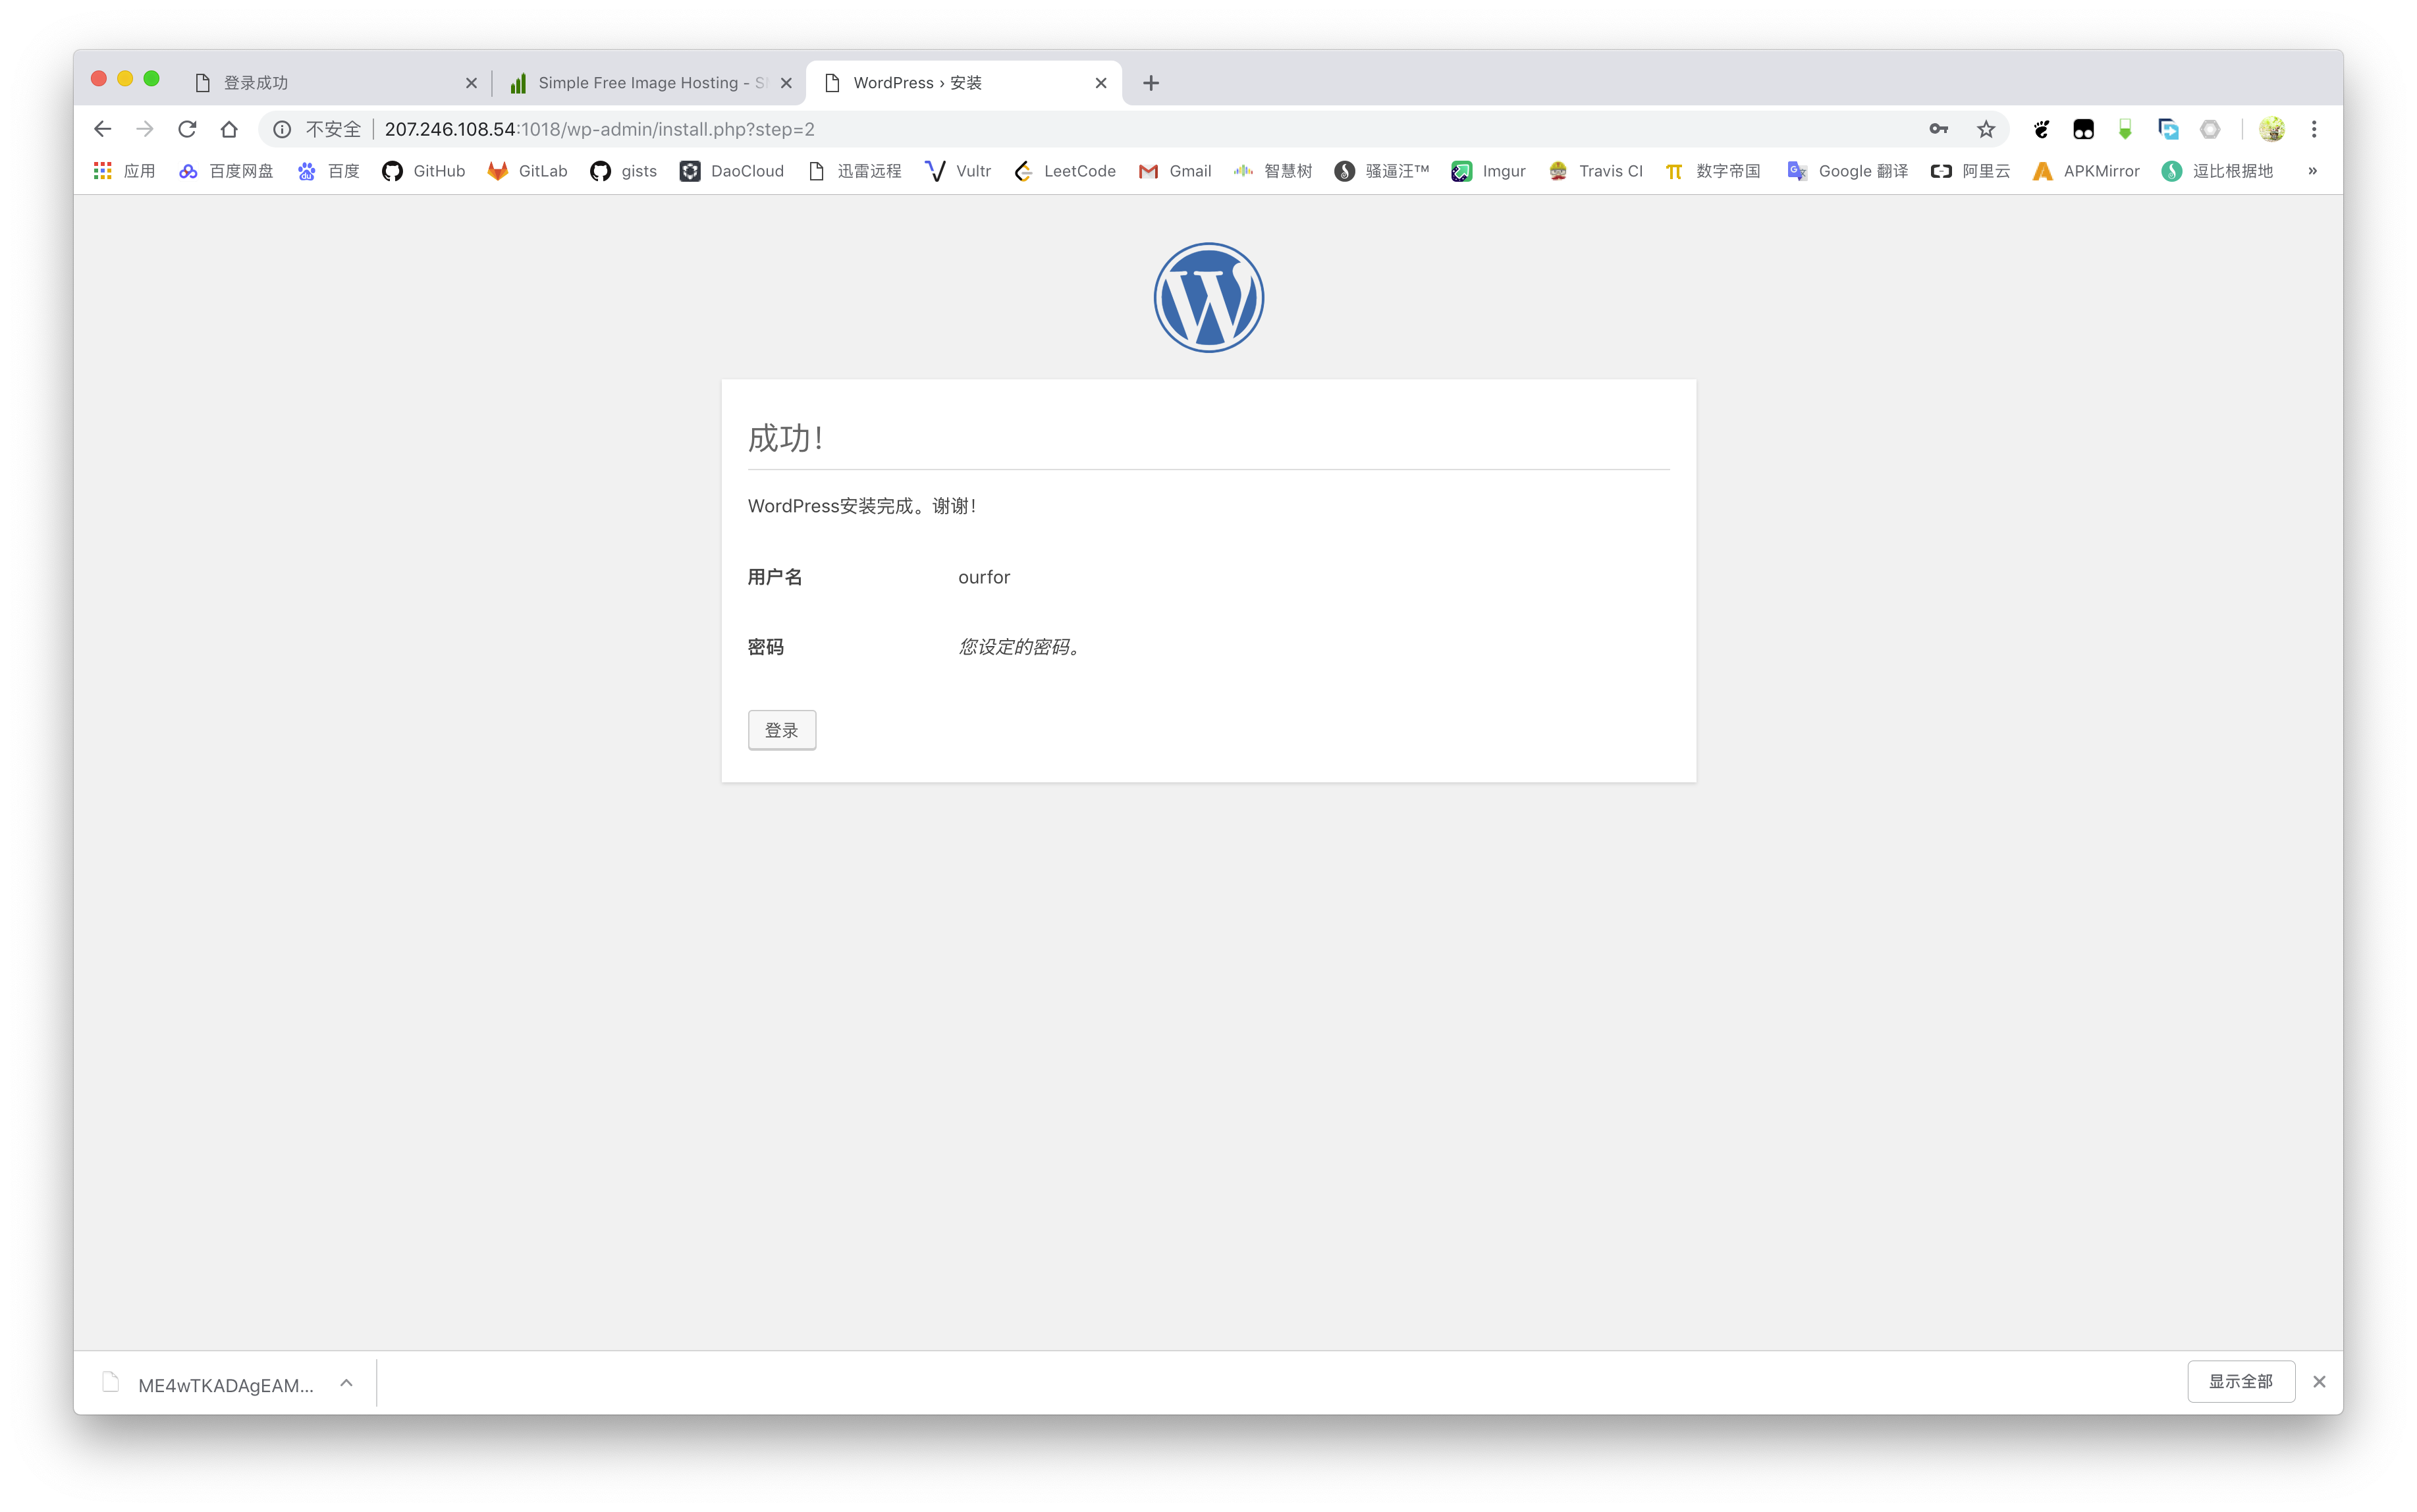
Task: Click the 显示全部 downloads button
Action: point(2241,1382)
